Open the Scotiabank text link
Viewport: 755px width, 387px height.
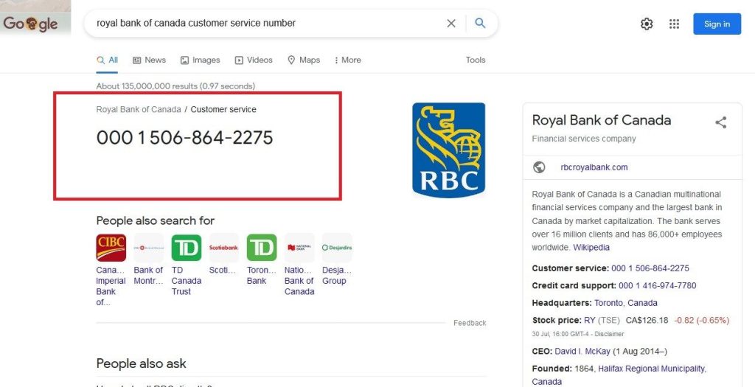(222, 270)
